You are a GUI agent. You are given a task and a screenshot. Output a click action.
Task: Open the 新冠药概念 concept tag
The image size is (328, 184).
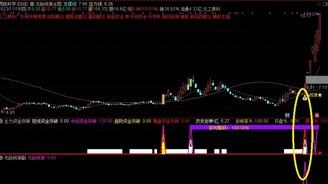(201, 17)
